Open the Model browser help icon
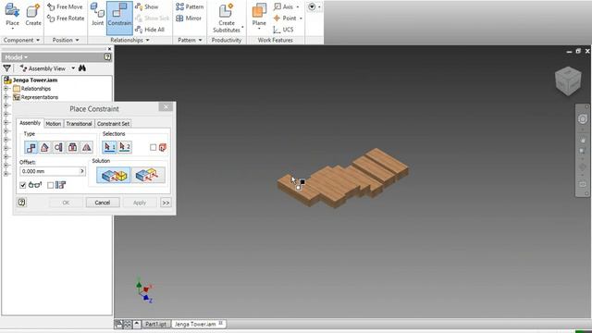The width and height of the screenshot is (592, 333). tap(107, 57)
